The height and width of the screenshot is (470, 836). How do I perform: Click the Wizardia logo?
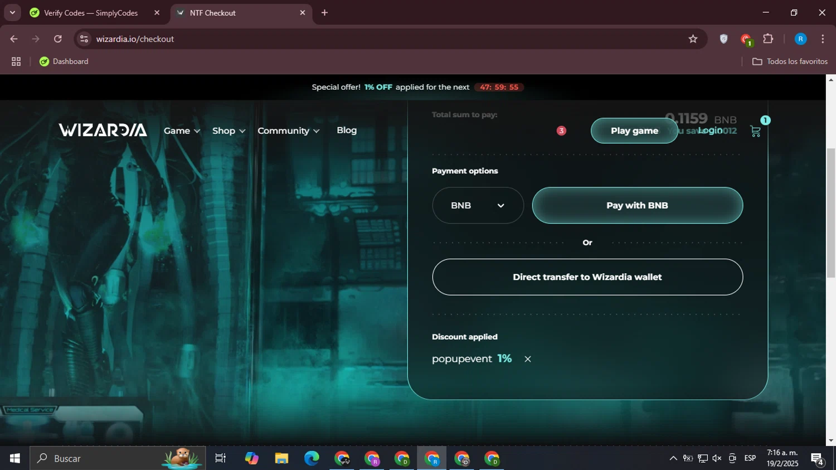tap(103, 130)
